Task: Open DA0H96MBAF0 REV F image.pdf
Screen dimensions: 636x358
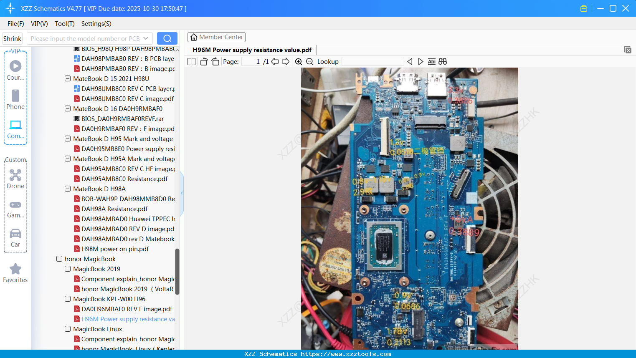Action: coord(123,309)
